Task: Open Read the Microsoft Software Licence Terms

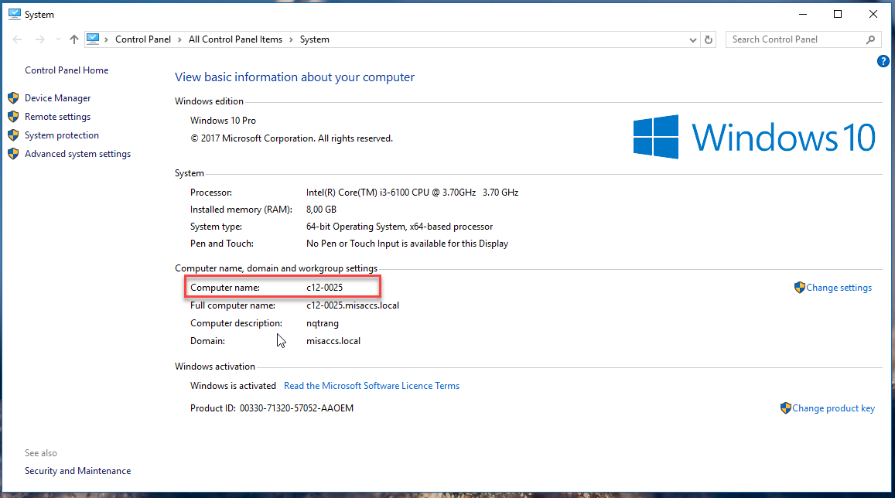Action: 371,386
